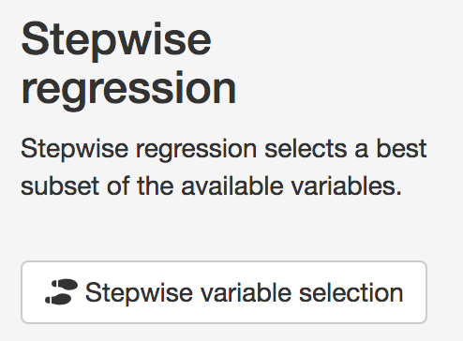Click the phrase 'of the' in the description
463x341 pixels.
click(141, 186)
